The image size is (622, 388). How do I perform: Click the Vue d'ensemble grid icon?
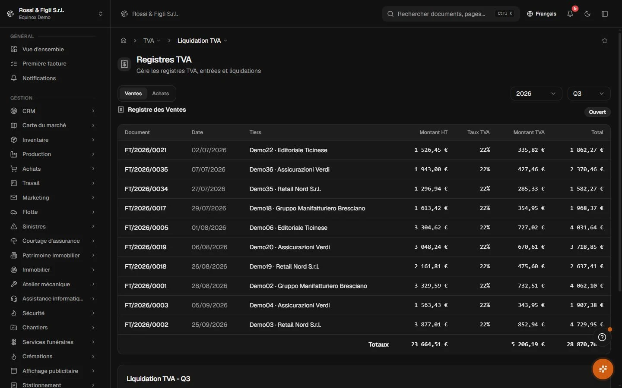coord(14,49)
